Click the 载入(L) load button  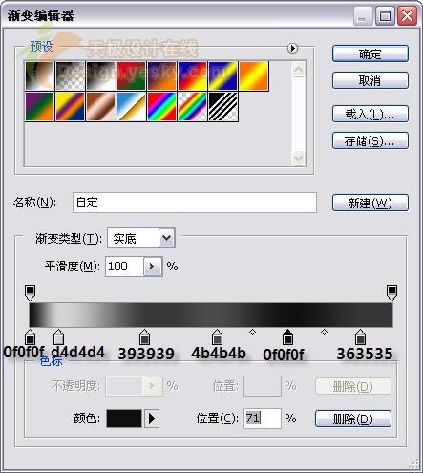[370, 114]
